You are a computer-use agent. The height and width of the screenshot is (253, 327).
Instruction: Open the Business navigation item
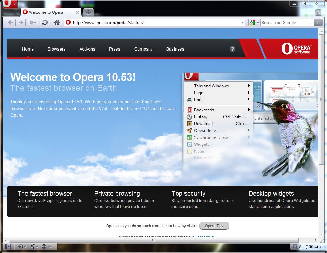click(175, 49)
